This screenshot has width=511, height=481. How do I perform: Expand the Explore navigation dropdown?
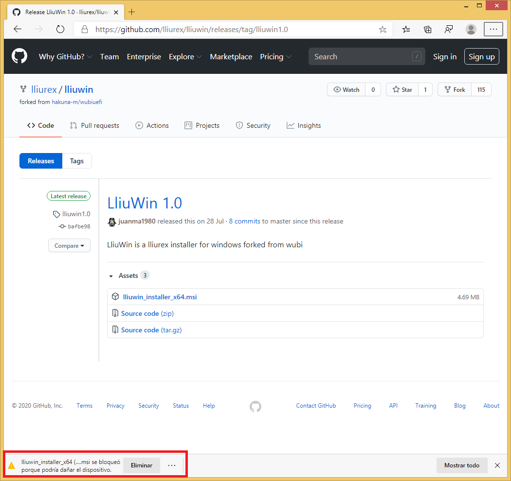pyautogui.click(x=185, y=57)
